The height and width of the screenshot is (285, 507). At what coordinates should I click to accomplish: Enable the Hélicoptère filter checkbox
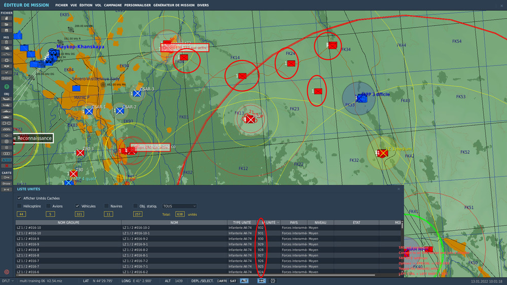coord(19,206)
